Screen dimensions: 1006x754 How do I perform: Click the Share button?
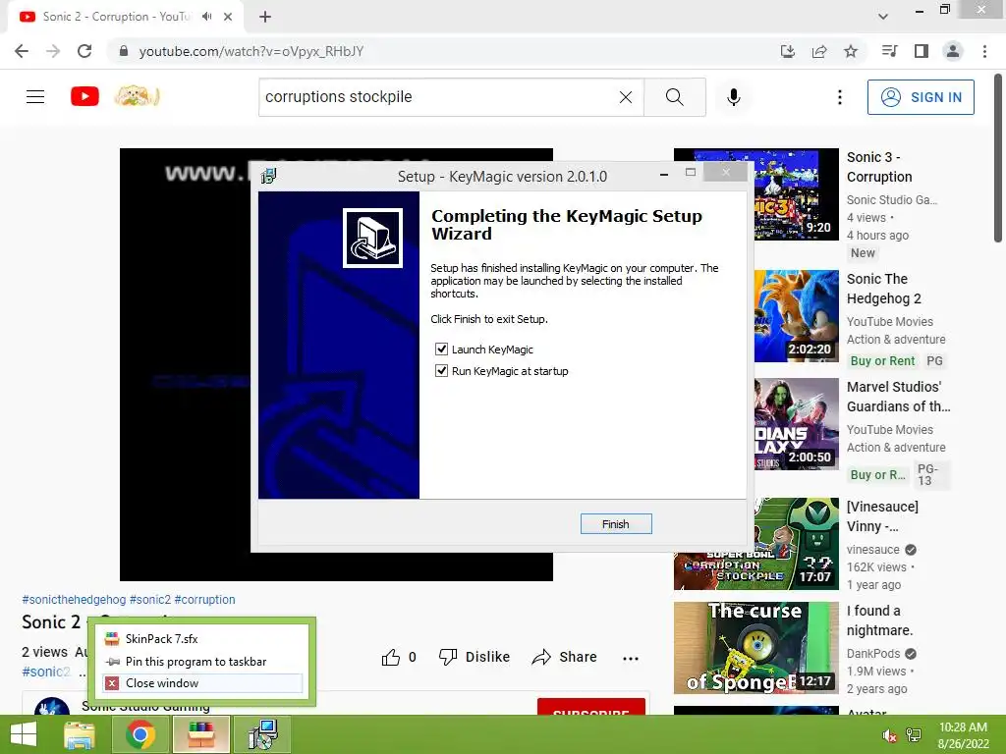pos(565,657)
